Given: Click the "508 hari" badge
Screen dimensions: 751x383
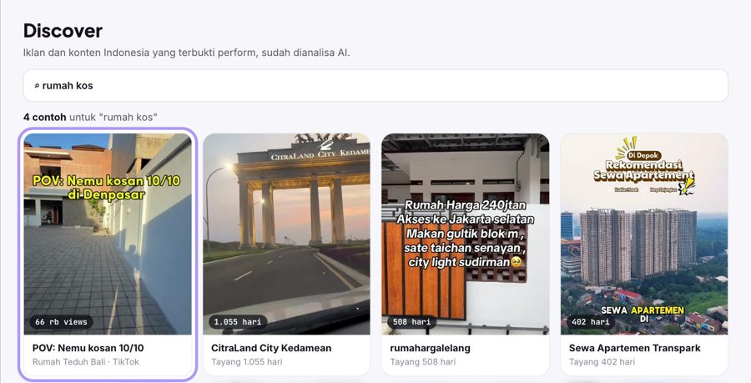Looking at the screenshot, I should pos(412,322).
